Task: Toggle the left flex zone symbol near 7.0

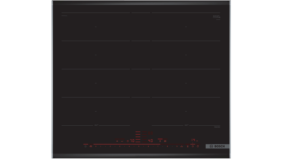Action: (x=117, y=141)
